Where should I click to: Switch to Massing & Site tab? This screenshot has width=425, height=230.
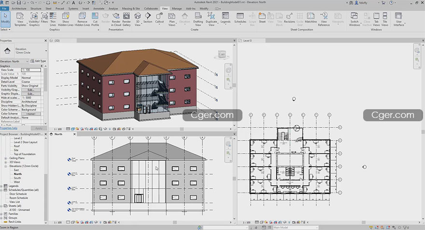[x=131, y=8]
